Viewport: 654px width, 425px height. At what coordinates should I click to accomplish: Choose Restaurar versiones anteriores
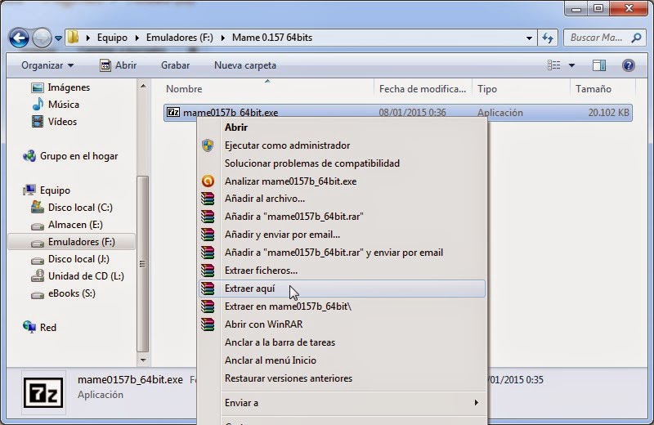click(x=342, y=378)
